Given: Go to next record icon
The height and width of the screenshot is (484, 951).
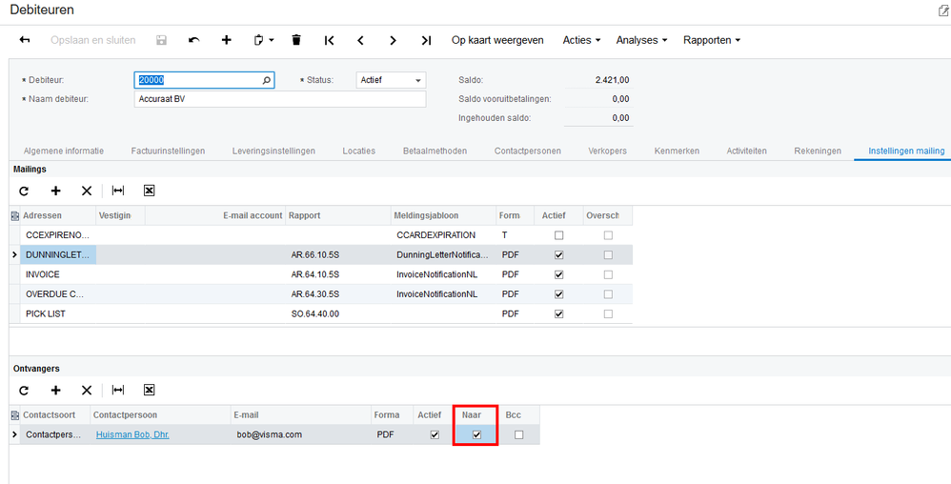Looking at the screenshot, I should tap(393, 40).
